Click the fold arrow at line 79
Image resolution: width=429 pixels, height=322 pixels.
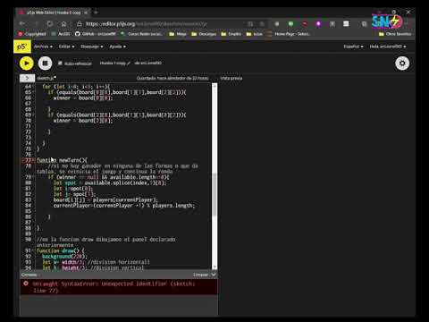[33, 177]
